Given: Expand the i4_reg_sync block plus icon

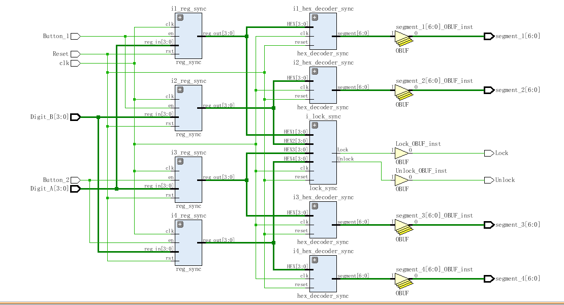Looking at the screenshot, I should (x=180, y=225).
